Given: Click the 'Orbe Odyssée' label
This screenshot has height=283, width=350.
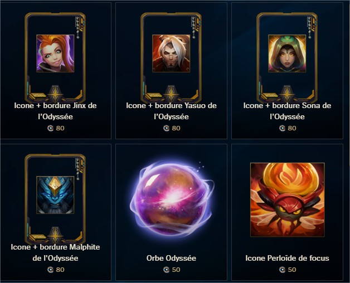Looking at the screenshot, I should pos(171,258).
